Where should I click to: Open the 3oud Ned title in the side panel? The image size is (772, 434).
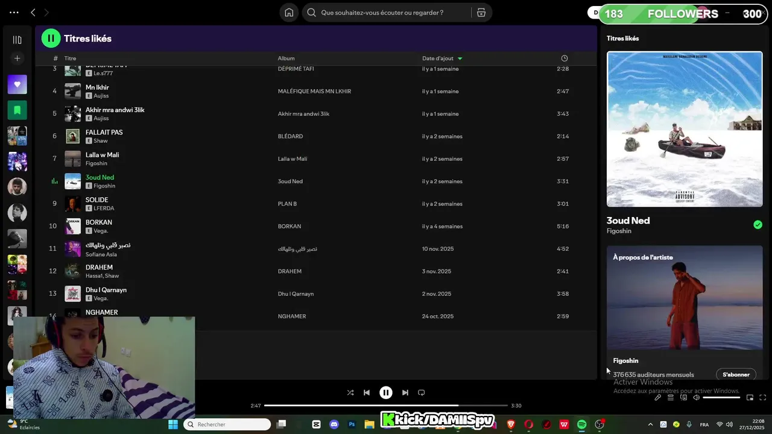pos(628,221)
